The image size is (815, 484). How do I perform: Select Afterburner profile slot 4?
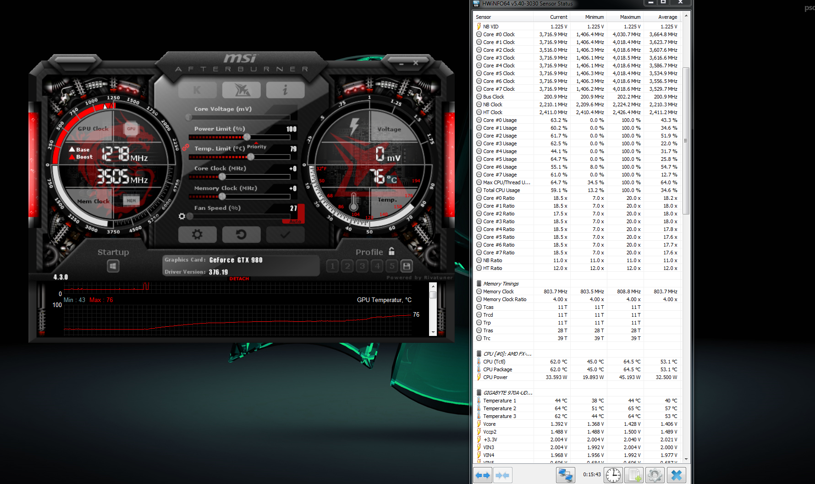click(377, 266)
